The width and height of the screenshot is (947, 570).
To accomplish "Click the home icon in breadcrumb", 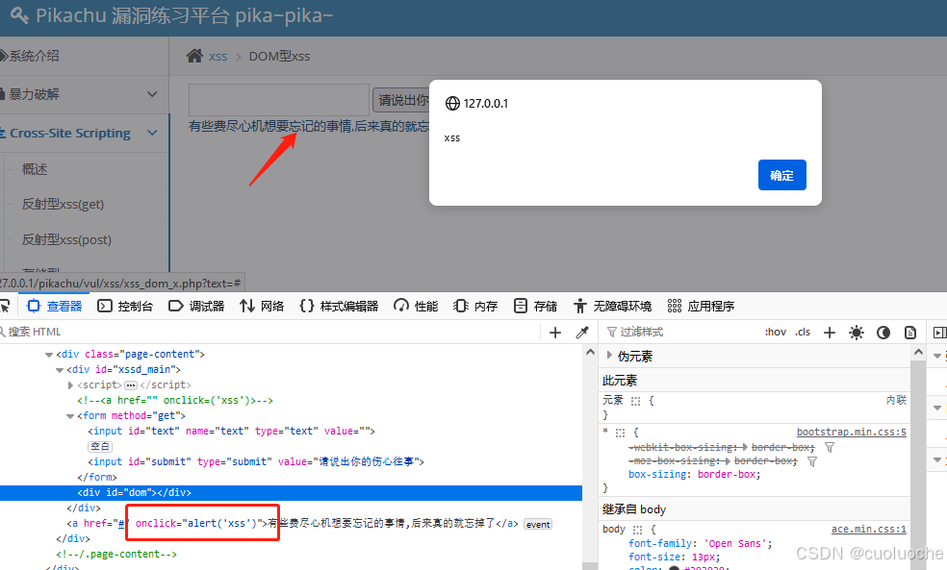I will 194,56.
